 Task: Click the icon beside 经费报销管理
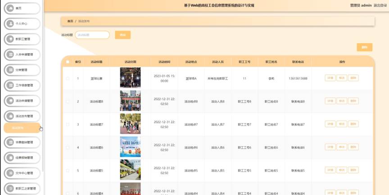tap(10, 158)
